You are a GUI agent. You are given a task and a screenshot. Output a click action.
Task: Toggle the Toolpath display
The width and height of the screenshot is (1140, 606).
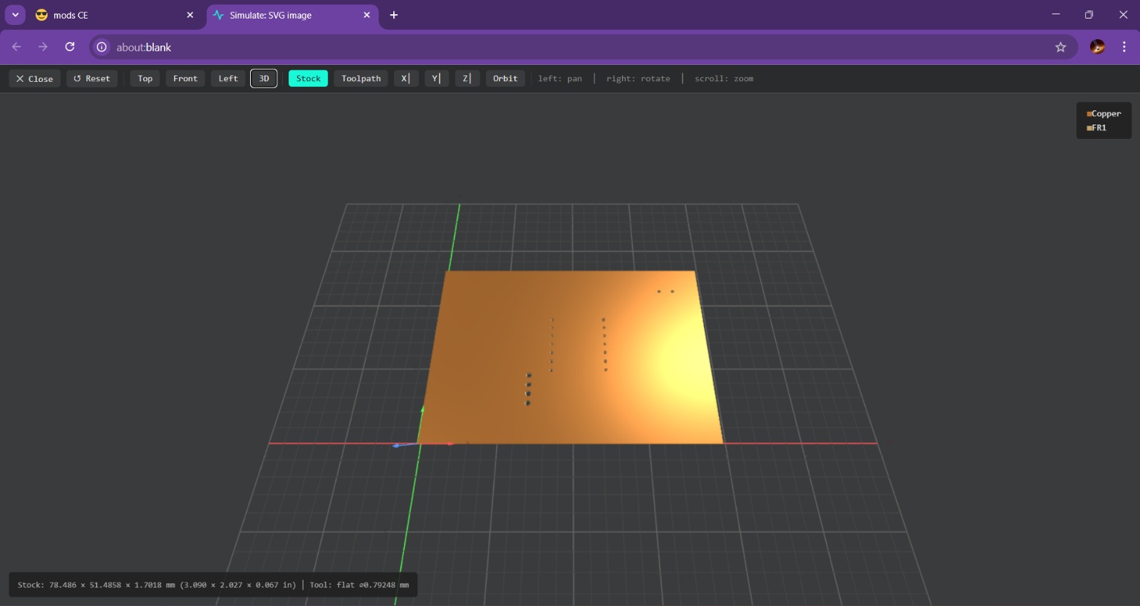(361, 78)
